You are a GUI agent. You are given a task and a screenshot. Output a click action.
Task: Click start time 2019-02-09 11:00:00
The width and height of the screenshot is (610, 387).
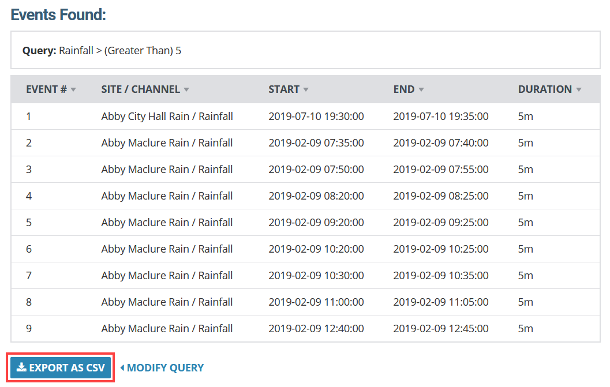[x=316, y=302]
